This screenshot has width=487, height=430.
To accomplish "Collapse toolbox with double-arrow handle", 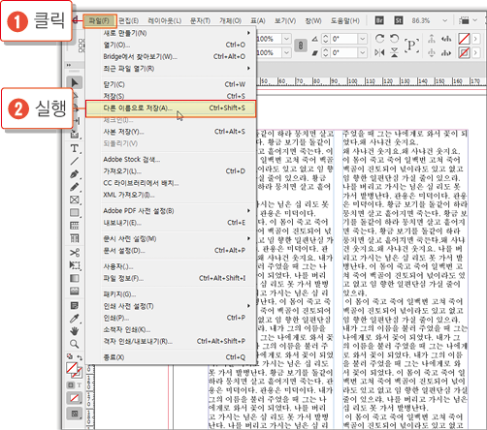I will click(x=69, y=65).
